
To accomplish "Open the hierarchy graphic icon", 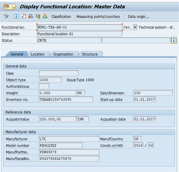I will pos(45,16).
